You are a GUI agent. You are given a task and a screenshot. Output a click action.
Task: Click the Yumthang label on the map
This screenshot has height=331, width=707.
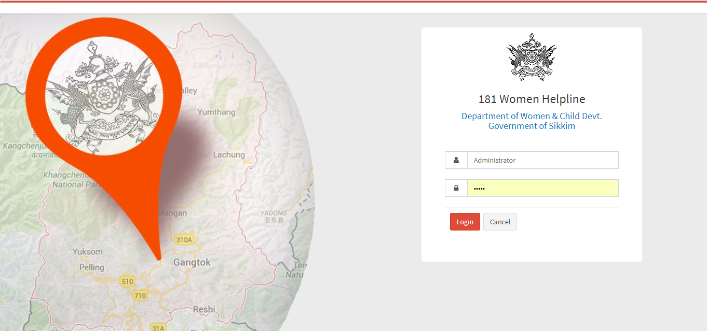(x=216, y=112)
